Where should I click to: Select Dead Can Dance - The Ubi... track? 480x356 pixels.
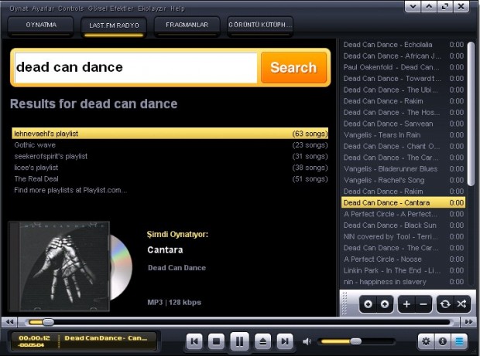pos(403,90)
